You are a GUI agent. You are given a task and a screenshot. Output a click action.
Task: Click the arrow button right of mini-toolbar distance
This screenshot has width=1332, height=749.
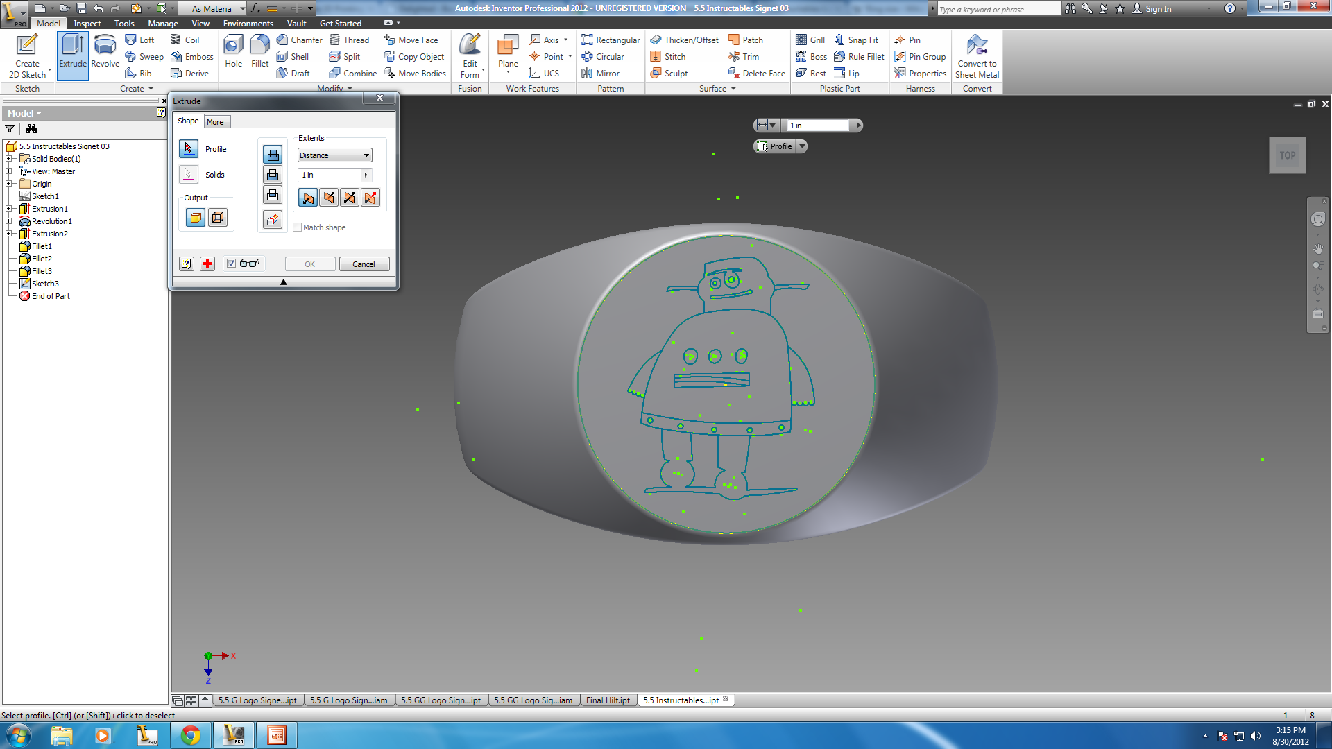[x=857, y=126]
